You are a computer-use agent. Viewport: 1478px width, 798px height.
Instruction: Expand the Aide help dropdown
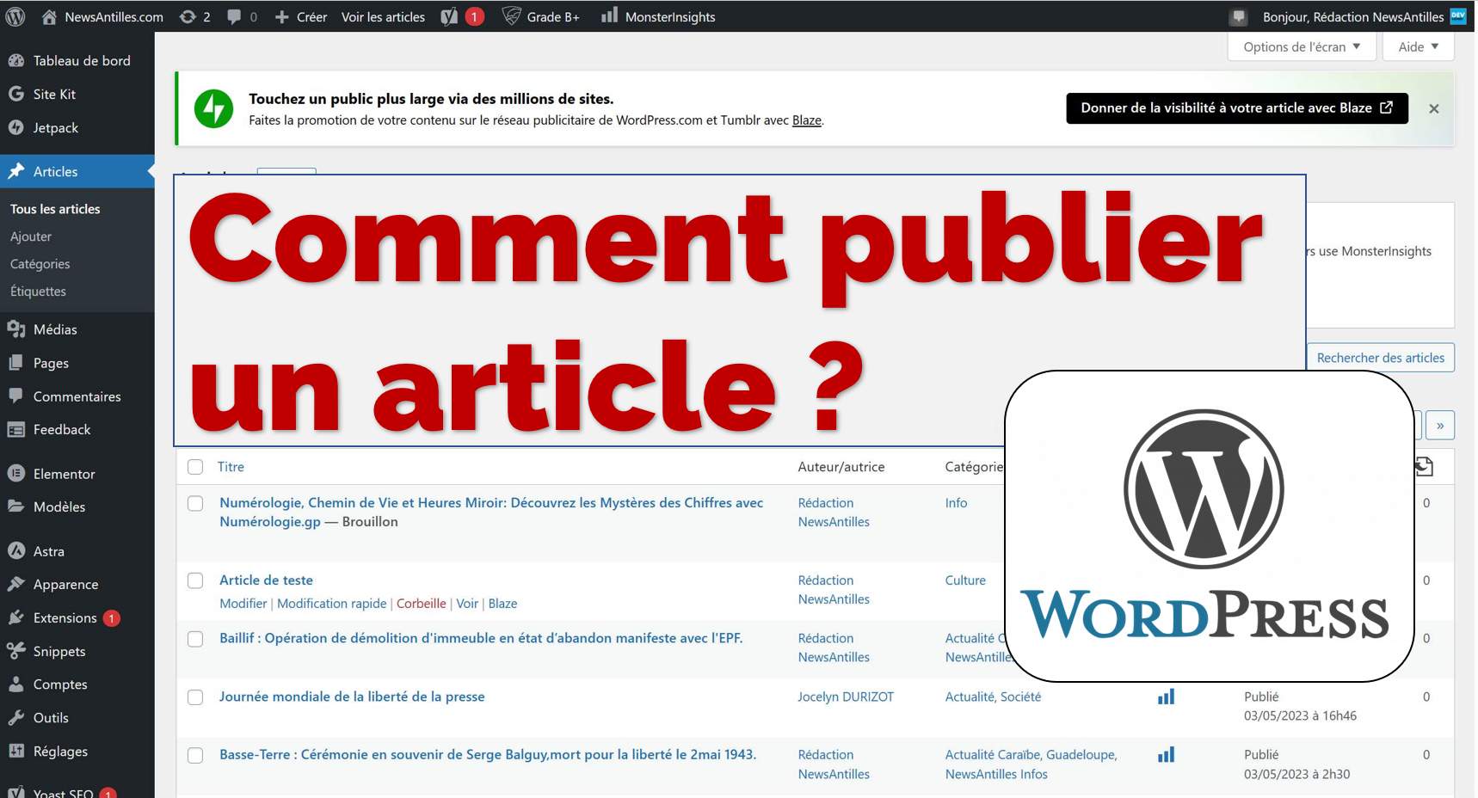[x=1418, y=46]
